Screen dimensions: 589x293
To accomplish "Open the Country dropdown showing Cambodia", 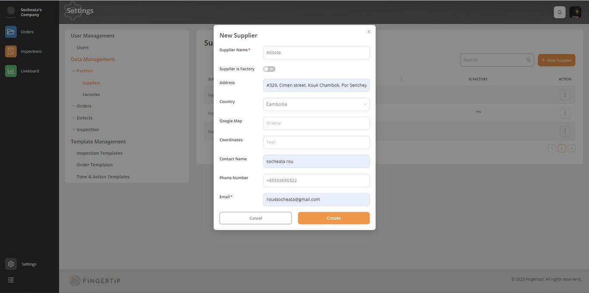I will 316,104.
